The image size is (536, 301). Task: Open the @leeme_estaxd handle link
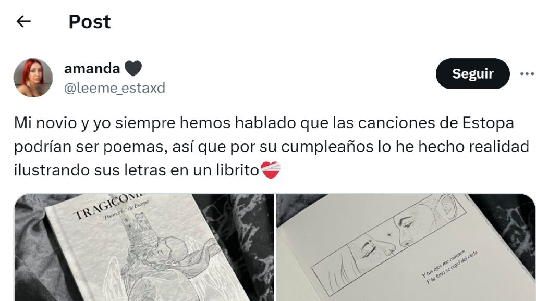[x=115, y=88]
